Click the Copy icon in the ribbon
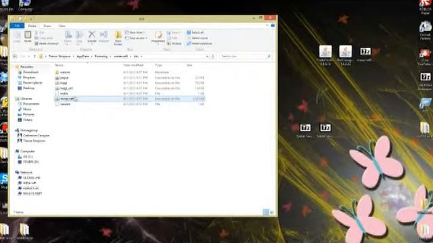This screenshot has width=433, height=243. click(17, 37)
